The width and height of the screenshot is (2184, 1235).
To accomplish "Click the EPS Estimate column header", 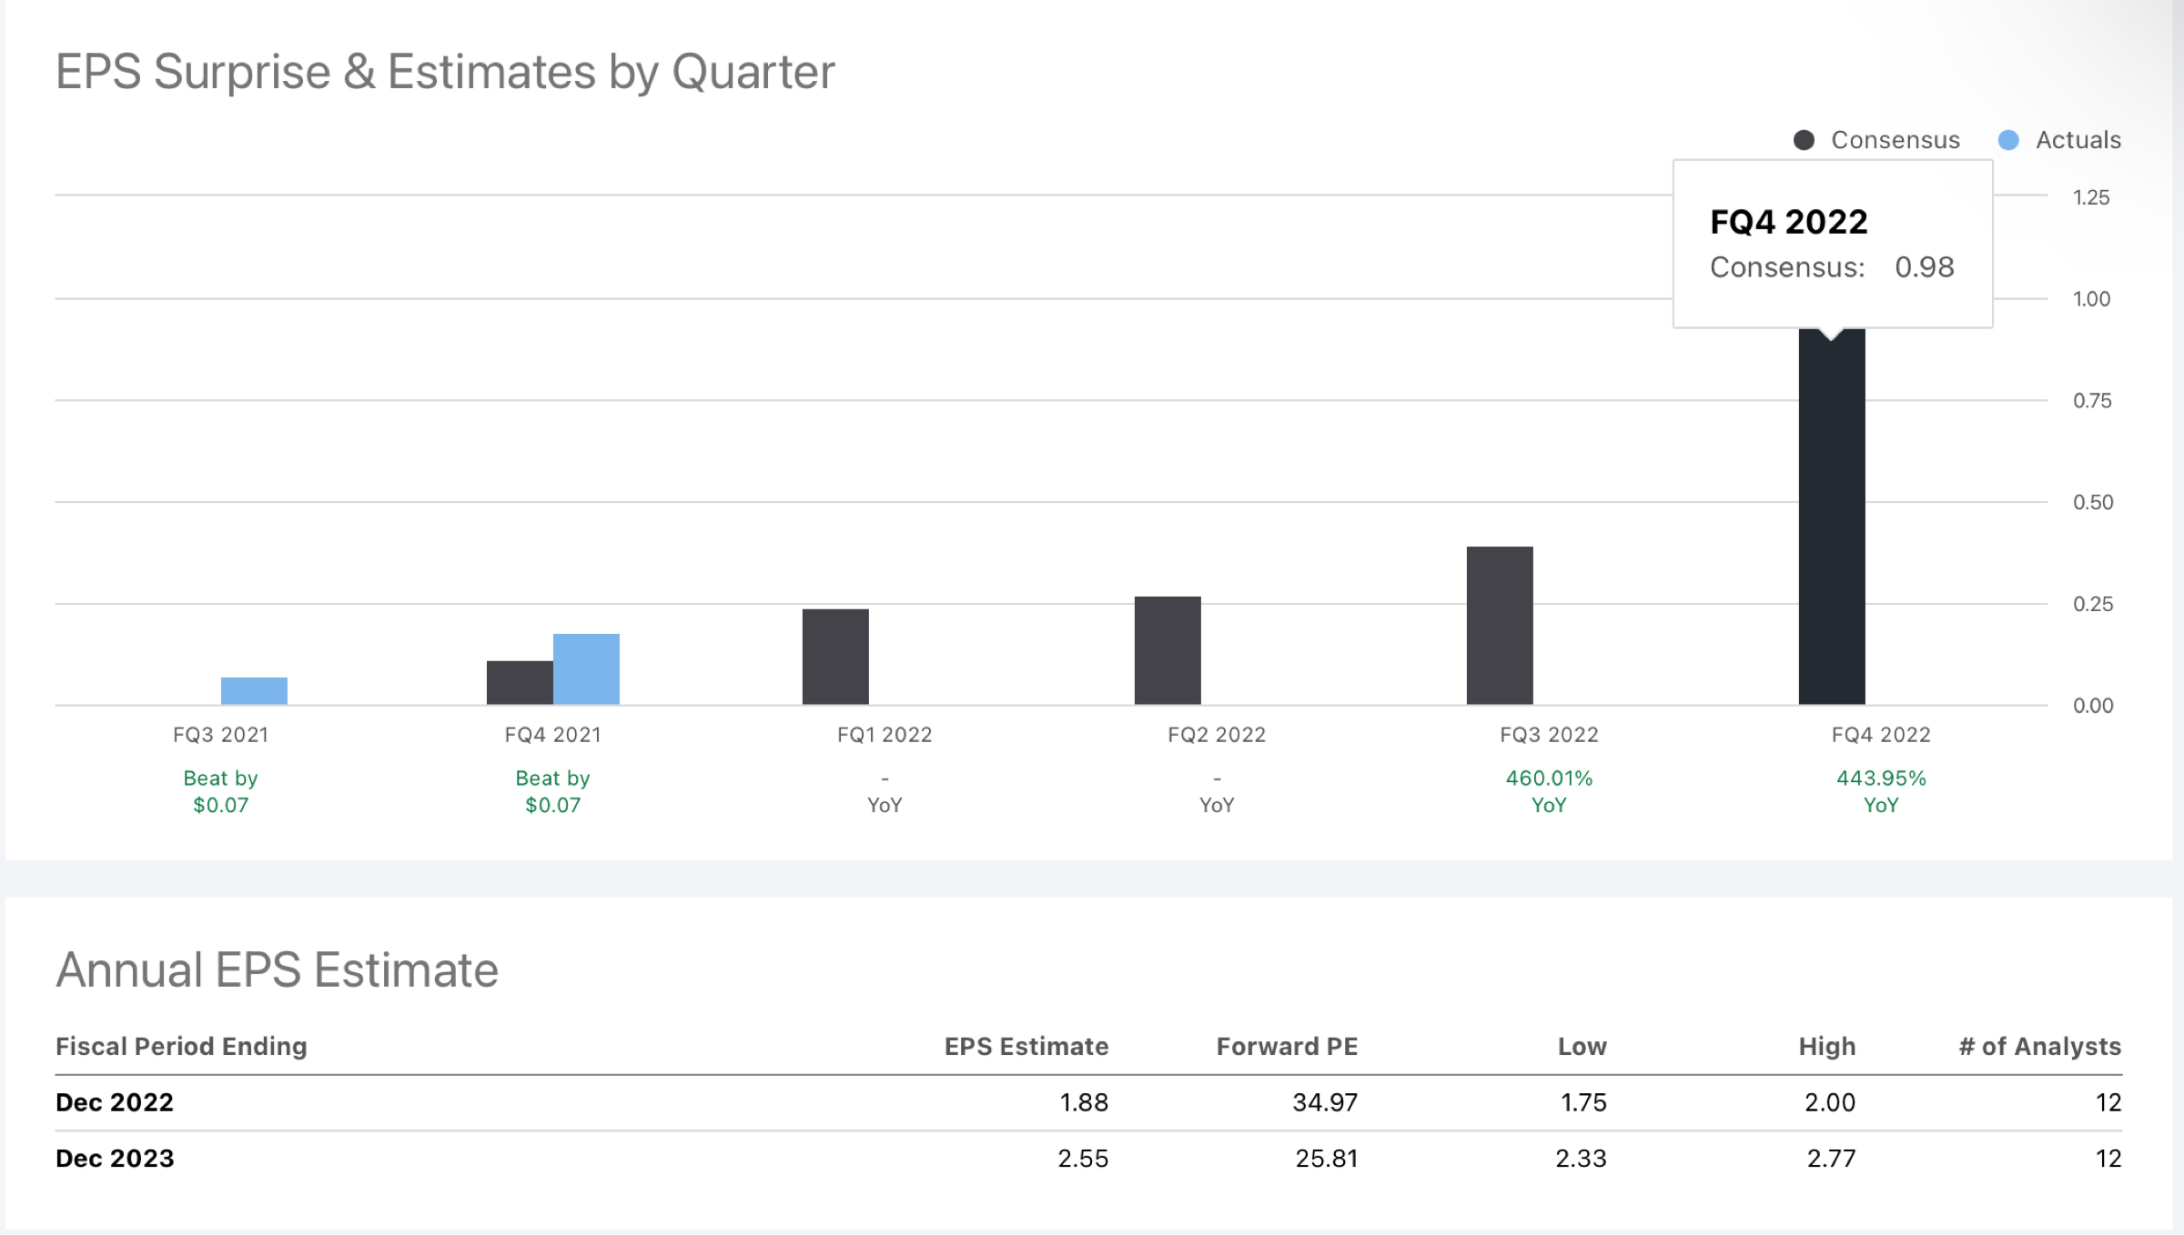I will coord(1026,1047).
